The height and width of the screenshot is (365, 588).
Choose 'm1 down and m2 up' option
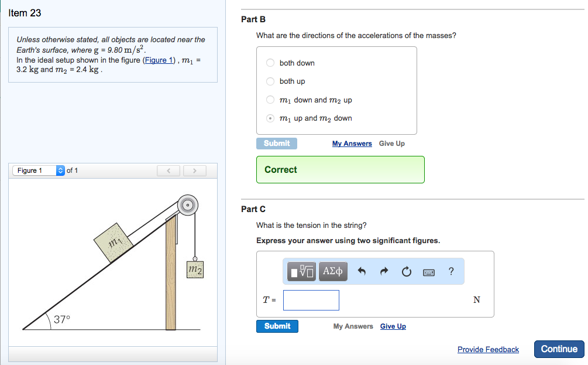270,100
